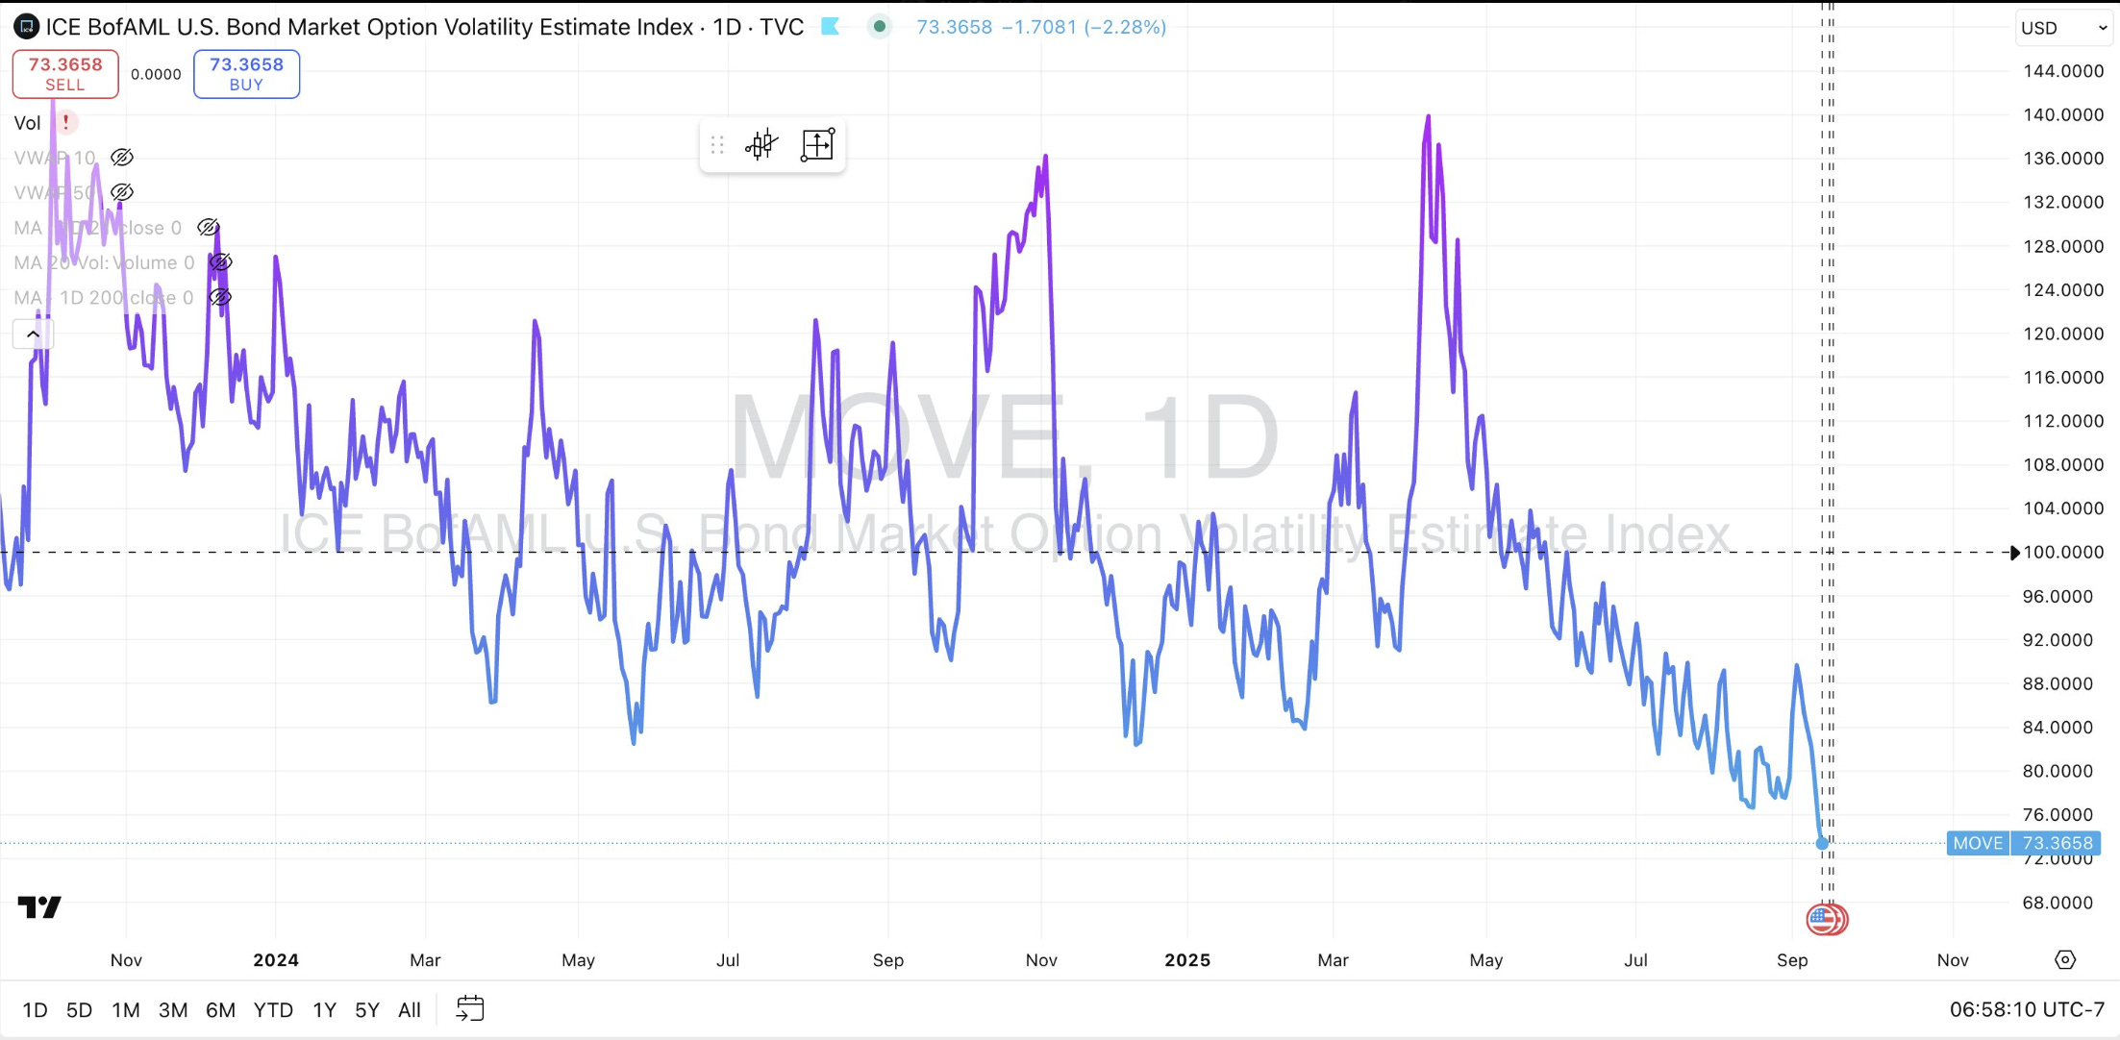This screenshot has height=1040, width=2120.
Task: Open timezone menu showing UTC-7
Action: (2027, 1009)
